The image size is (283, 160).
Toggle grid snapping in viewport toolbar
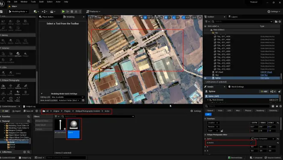pyautogui.click(x=166, y=17)
